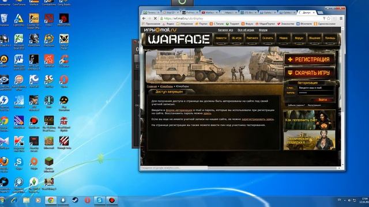
Task: Open the Как пополнить счёт banner
Action: click(310, 120)
